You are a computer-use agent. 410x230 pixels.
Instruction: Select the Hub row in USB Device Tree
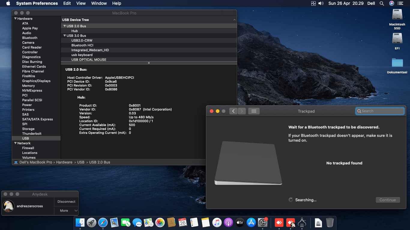pyautogui.click(x=149, y=31)
